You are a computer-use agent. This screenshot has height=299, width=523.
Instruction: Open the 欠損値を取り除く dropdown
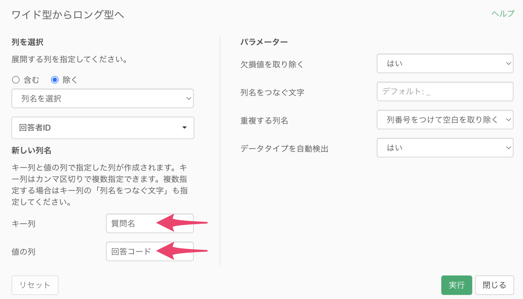[x=445, y=63]
